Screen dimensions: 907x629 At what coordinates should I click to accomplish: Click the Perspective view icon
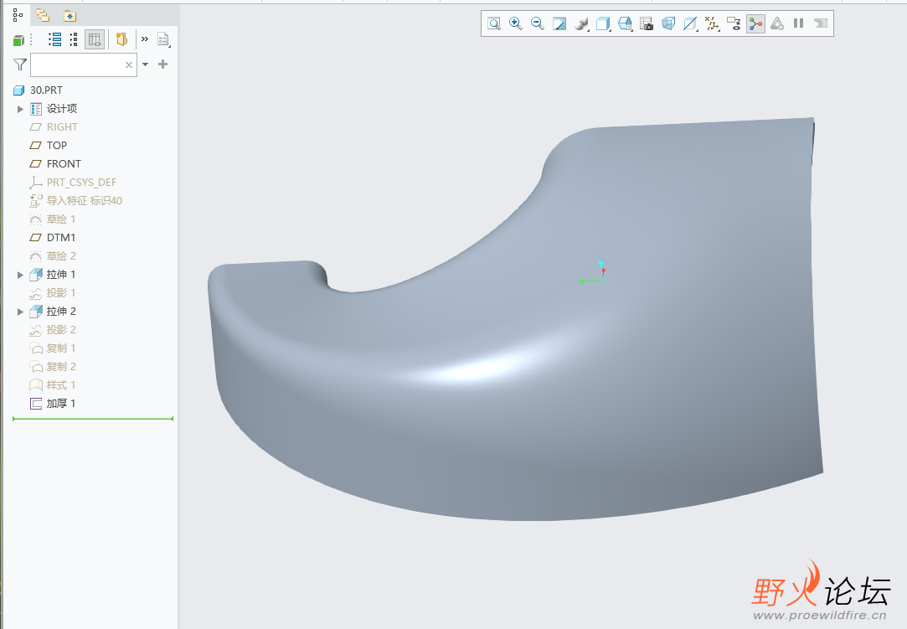[x=668, y=24]
